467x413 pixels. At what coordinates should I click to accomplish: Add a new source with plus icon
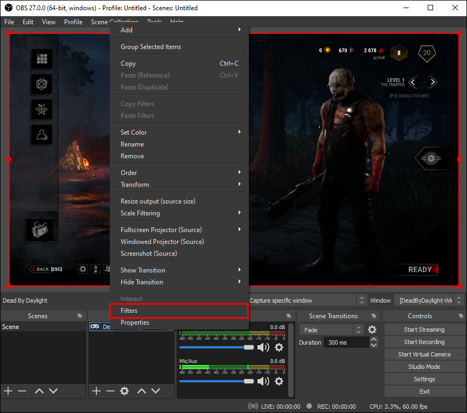tap(96, 391)
